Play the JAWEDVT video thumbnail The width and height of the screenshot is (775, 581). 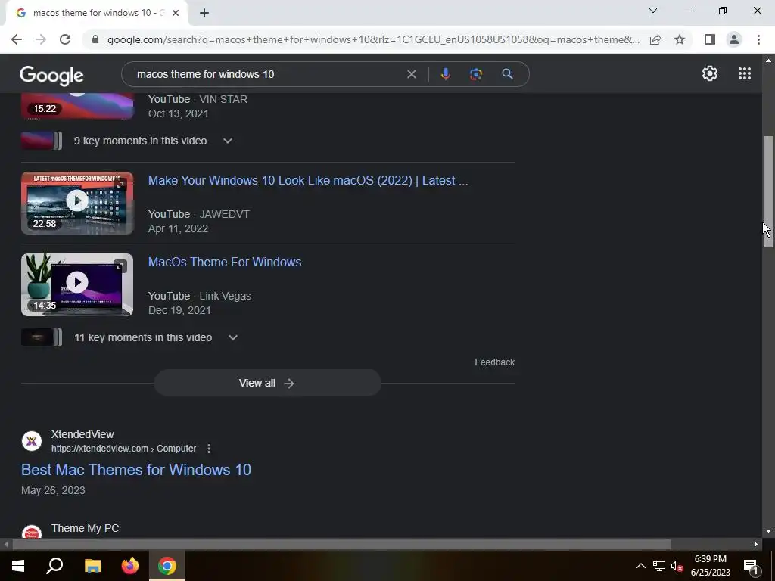point(77,203)
